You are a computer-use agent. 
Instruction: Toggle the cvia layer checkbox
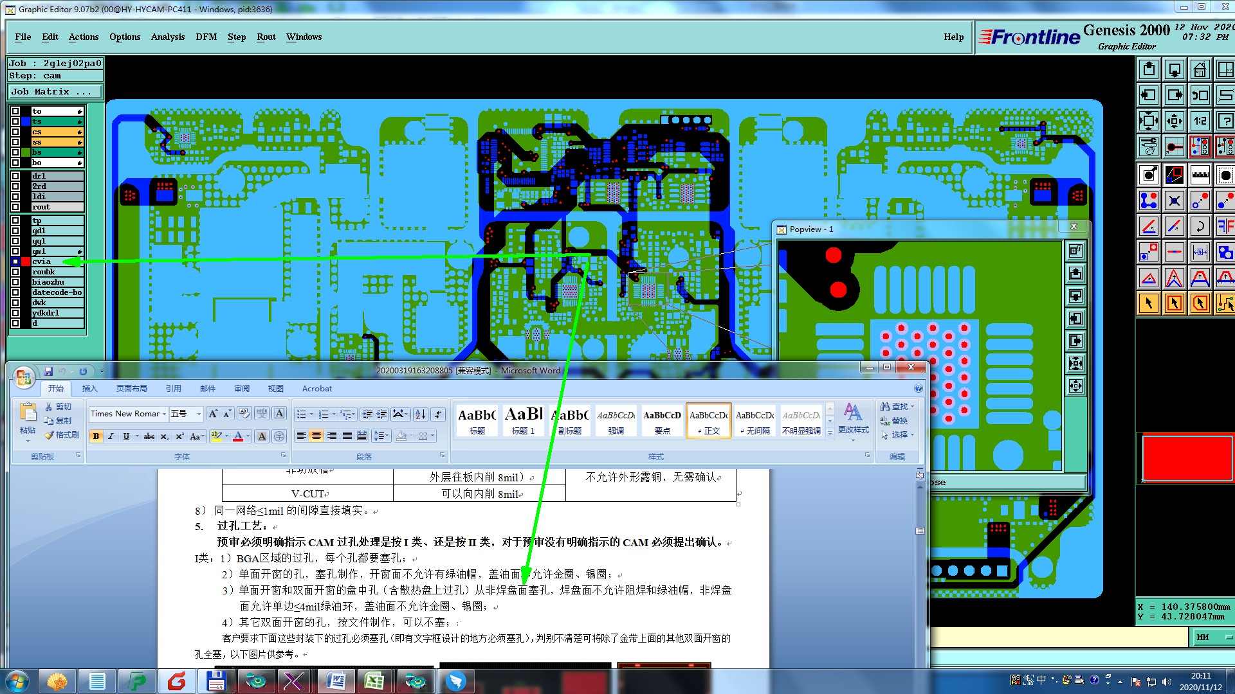15,262
